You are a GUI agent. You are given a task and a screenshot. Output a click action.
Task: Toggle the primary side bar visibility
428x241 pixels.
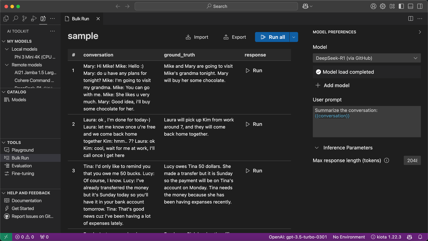click(x=401, y=6)
